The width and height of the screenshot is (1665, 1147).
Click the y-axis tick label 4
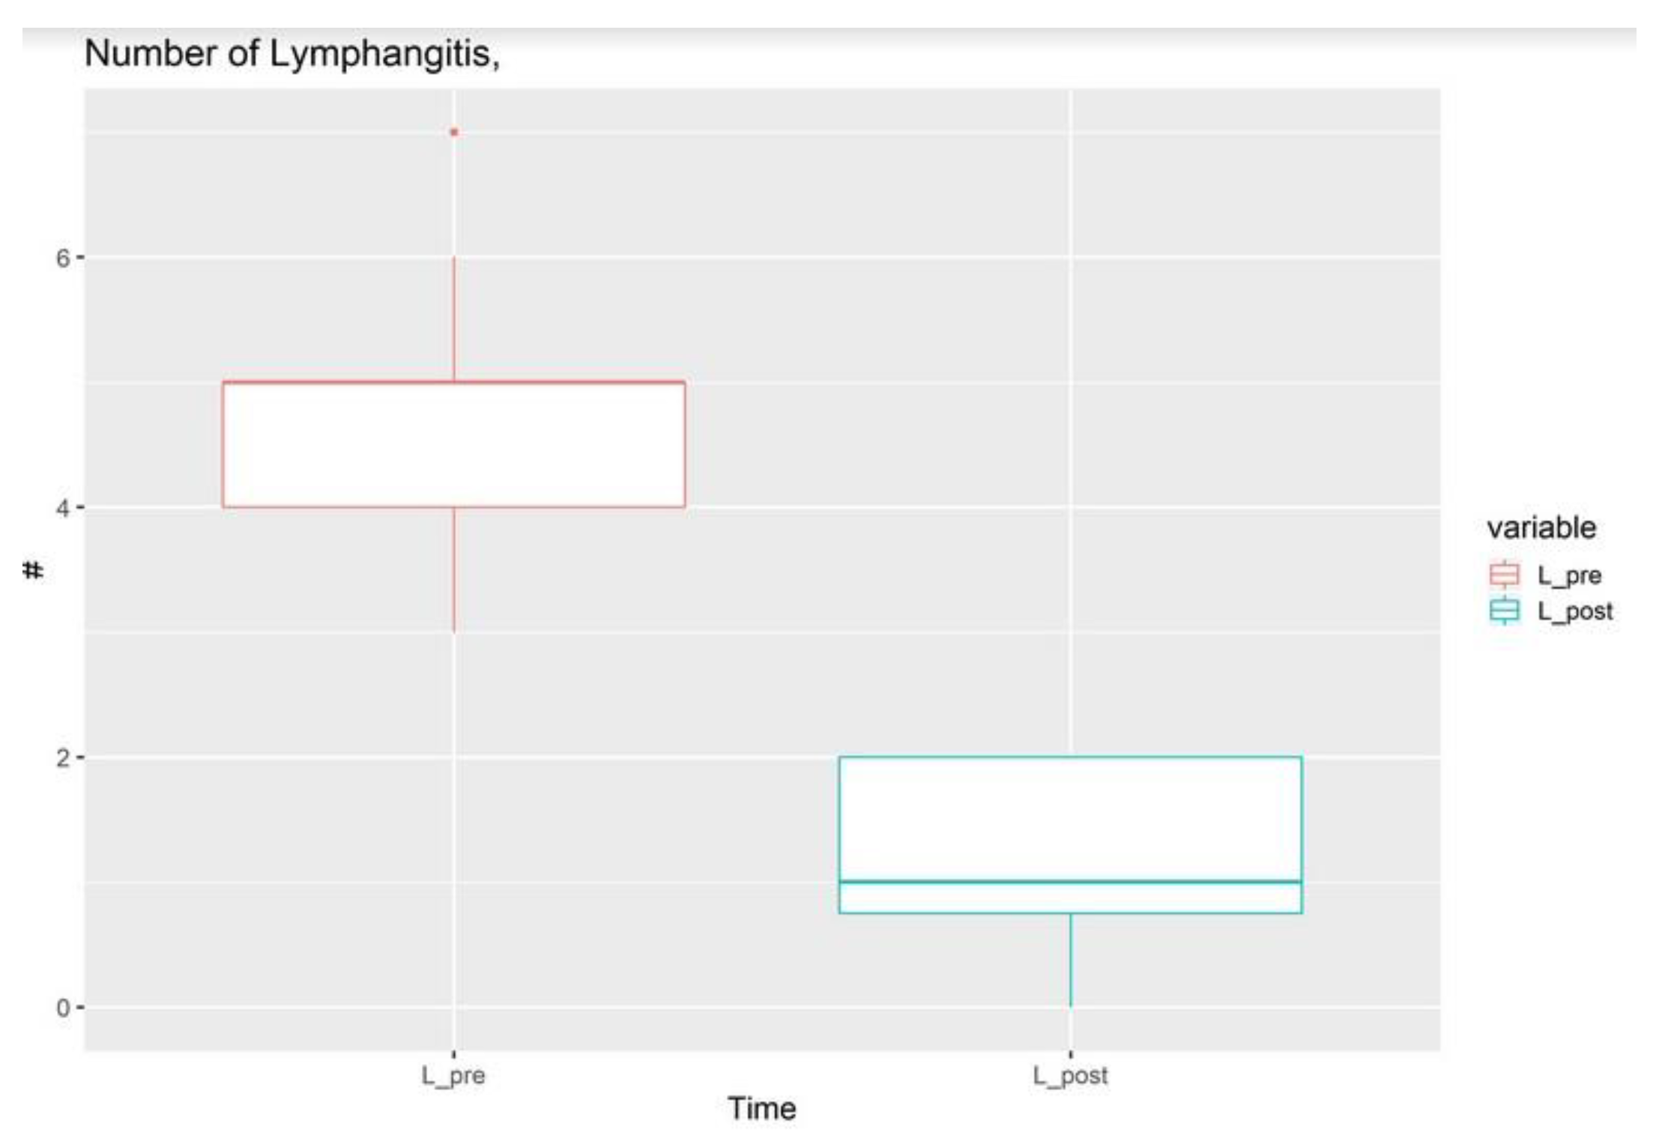click(x=62, y=508)
